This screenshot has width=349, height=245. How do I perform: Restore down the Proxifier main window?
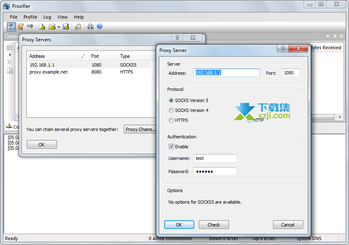pos(321,4)
